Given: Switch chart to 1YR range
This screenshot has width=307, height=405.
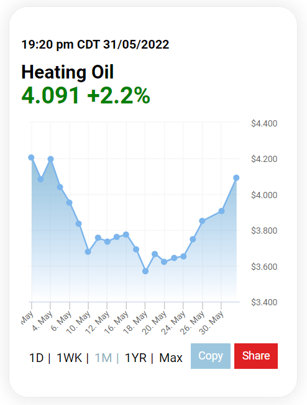Looking at the screenshot, I should [135, 358].
